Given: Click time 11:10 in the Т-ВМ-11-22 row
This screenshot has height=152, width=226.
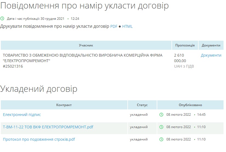Looking at the screenshot, I should pyautogui.click(x=201, y=127).
